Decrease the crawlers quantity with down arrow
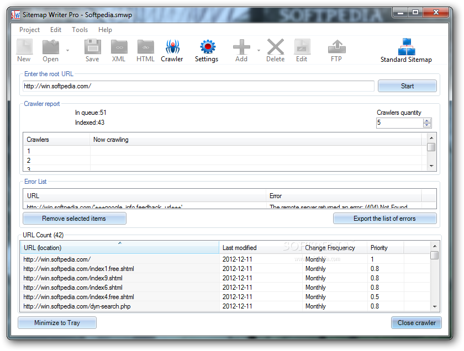The height and width of the screenshot is (351, 464). pyautogui.click(x=427, y=125)
